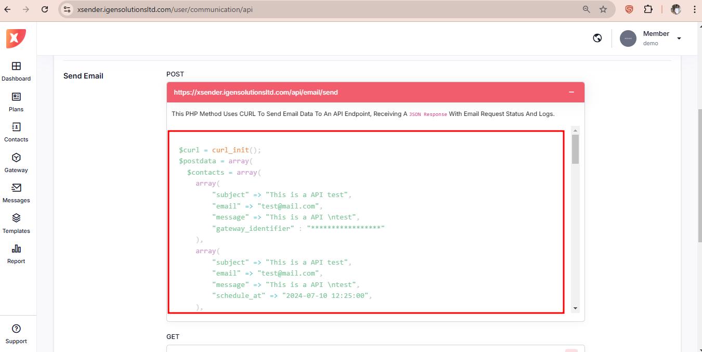Click the globe language icon
The image size is (702, 352).
[x=597, y=38]
